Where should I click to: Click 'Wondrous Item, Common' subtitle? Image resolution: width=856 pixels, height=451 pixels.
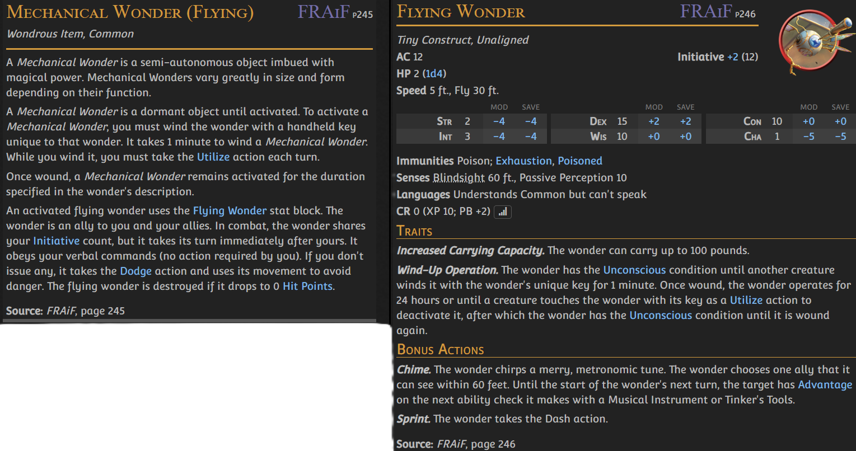70,34
